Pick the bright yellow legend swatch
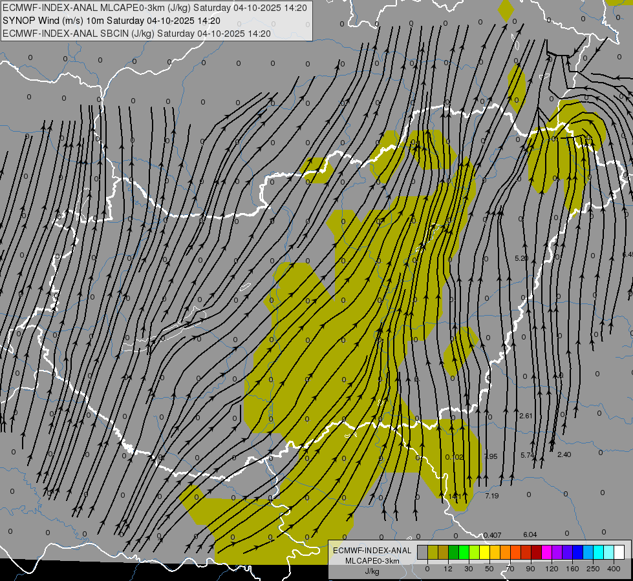The width and height of the screenshot is (633, 581). tap(485, 552)
